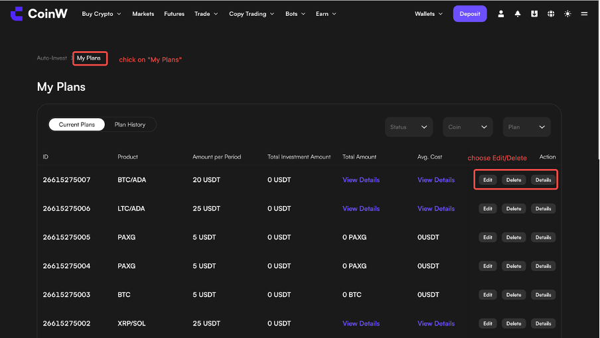Click the 20 USDT amount cell
Screen dimensions: 600x338
coord(206,180)
